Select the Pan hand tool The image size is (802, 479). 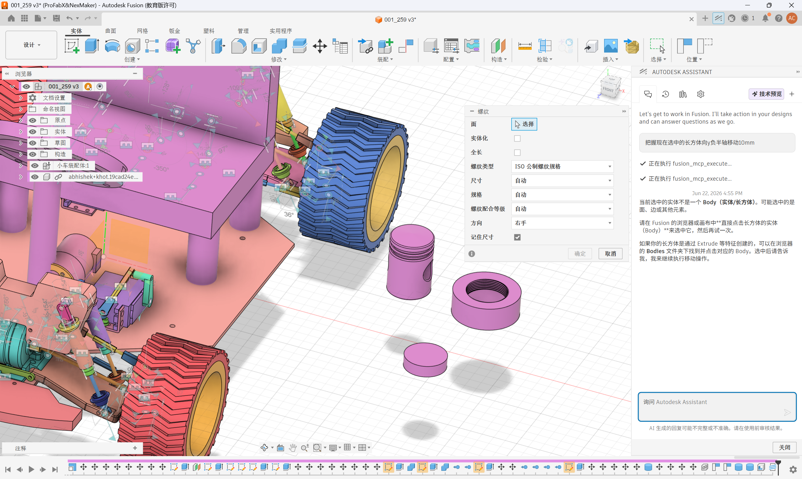tap(293, 447)
